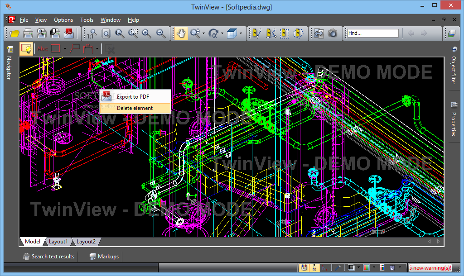
Task: Click the Export to PDF toolbar icon
Action: [69, 33]
